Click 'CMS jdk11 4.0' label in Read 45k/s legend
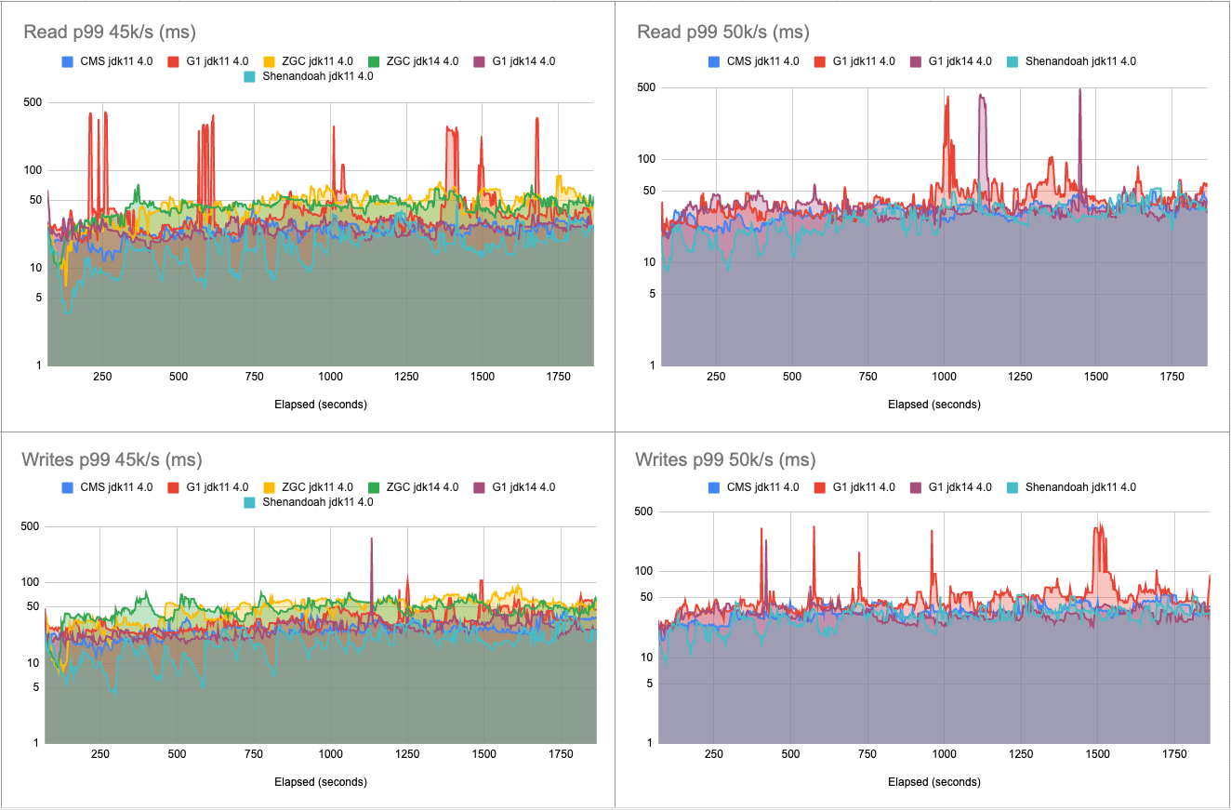 point(115,62)
